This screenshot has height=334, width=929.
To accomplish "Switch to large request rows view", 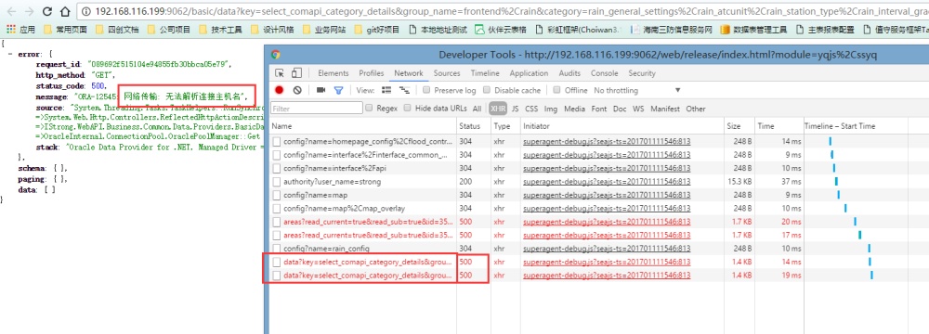I will [386, 90].
